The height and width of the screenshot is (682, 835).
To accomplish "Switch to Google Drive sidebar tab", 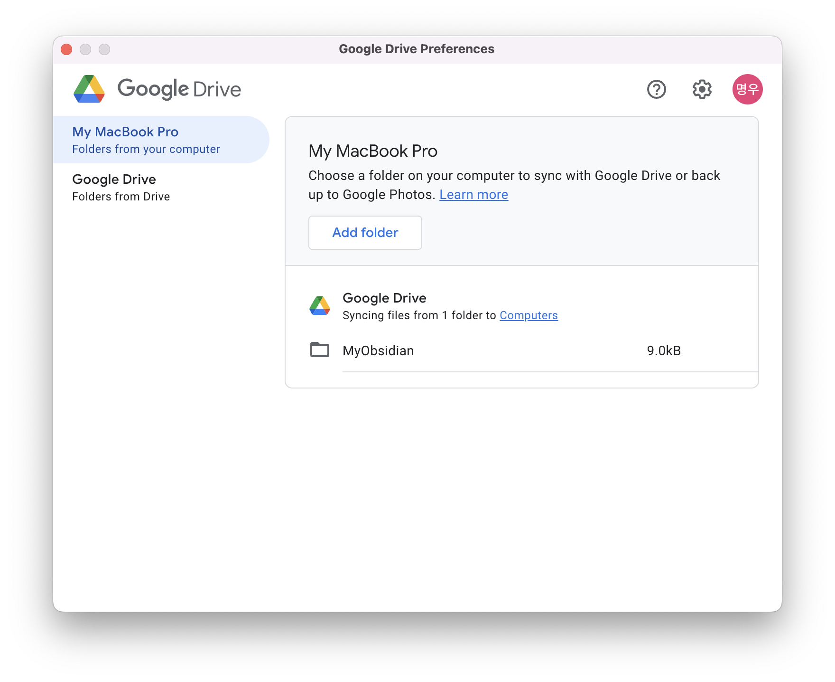I will click(161, 187).
